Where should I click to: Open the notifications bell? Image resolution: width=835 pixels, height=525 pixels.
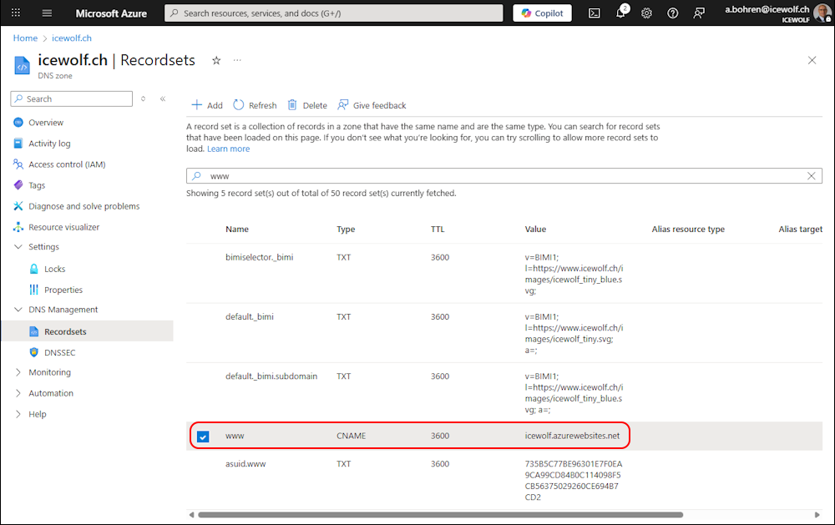(x=620, y=13)
